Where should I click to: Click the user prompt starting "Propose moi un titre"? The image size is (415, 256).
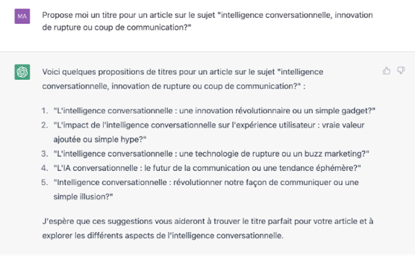tap(207, 15)
